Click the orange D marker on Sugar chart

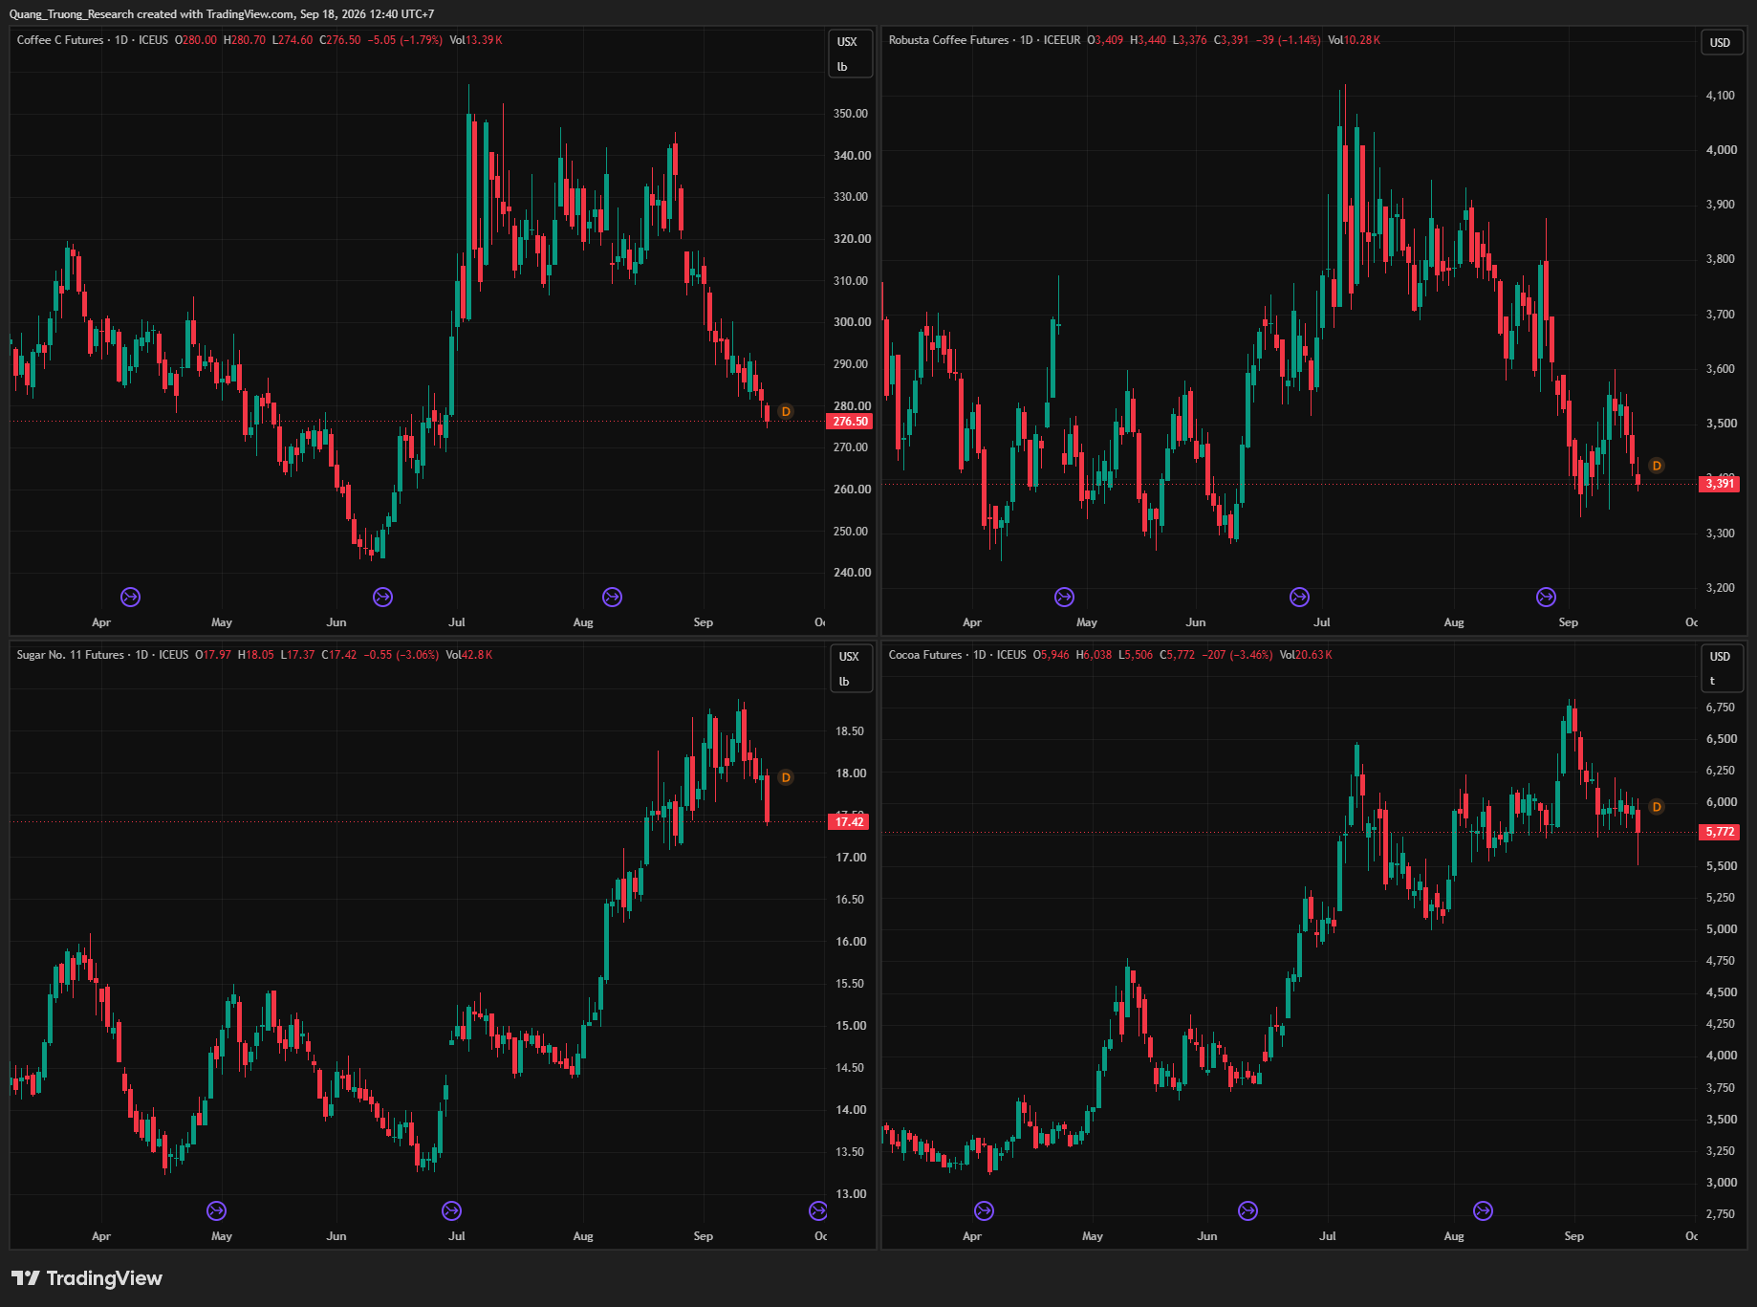[786, 777]
